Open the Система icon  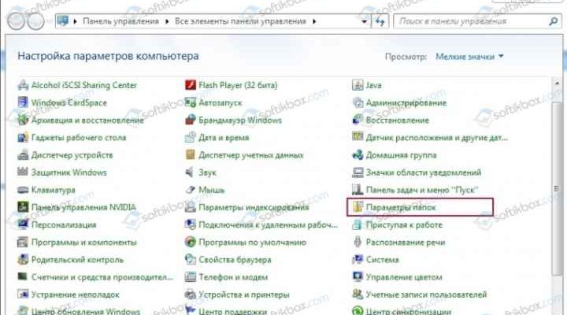click(x=358, y=260)
